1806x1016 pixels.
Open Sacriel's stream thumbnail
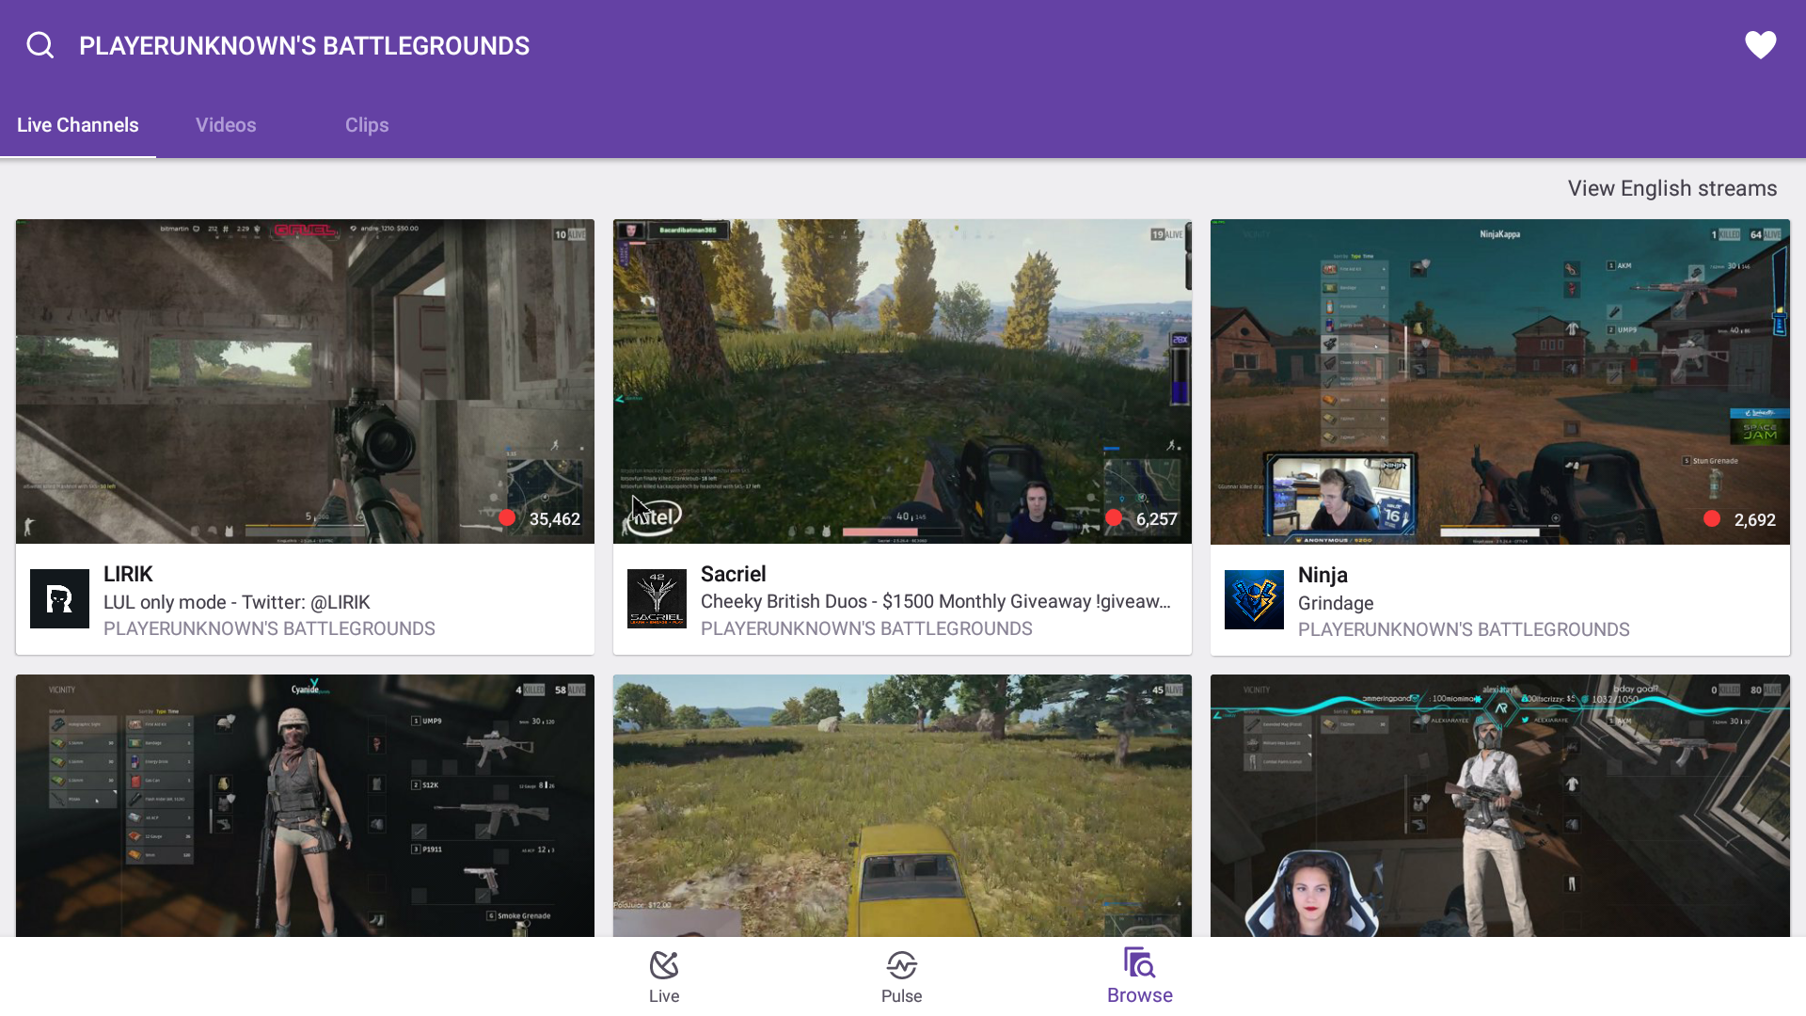point(902,381)
